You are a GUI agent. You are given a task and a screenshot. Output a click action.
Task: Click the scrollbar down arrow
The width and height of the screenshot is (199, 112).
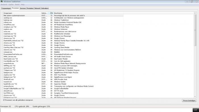click(x=195, y=97)
